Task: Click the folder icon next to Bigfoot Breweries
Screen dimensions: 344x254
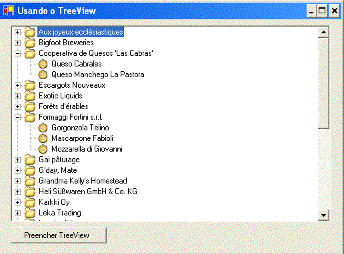Action: pyautogui.click(x=30, y=43)
